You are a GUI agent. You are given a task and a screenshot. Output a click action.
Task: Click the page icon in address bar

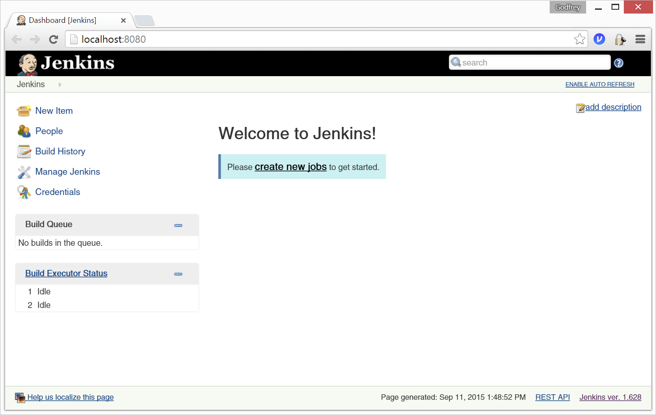point(74,39)
